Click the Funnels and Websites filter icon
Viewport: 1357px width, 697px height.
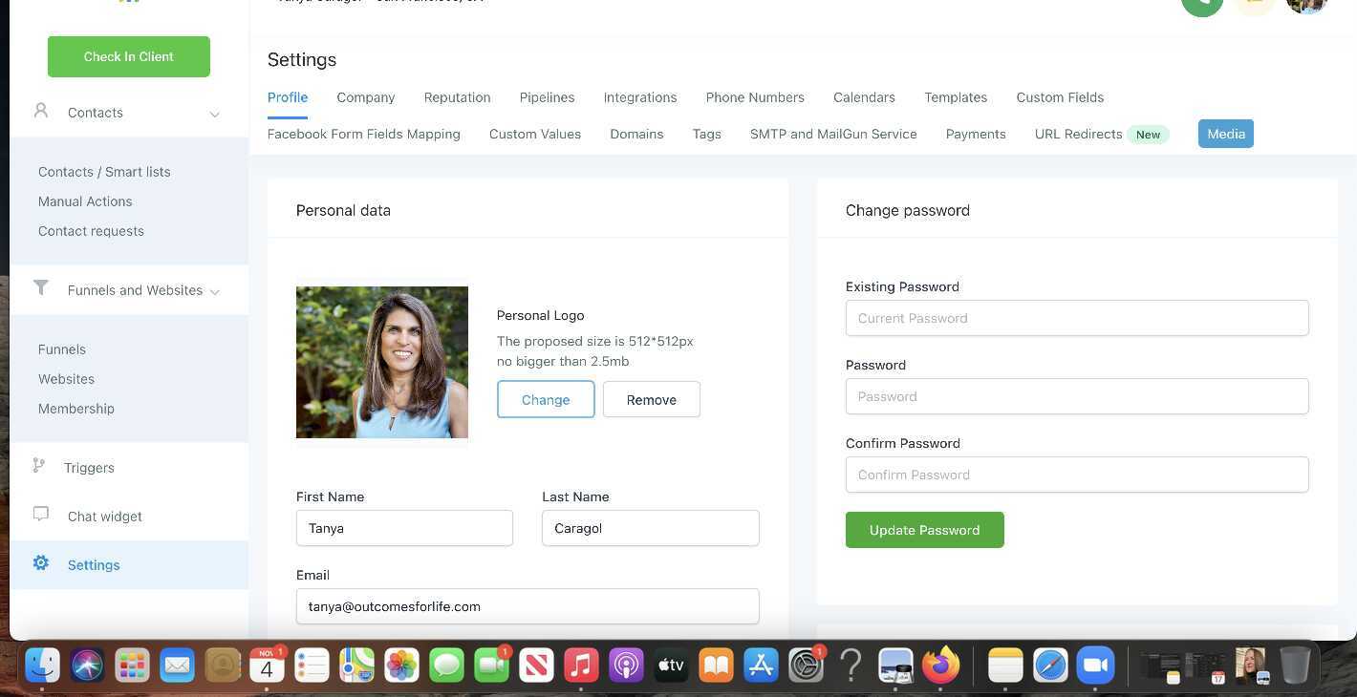(41, 288)
